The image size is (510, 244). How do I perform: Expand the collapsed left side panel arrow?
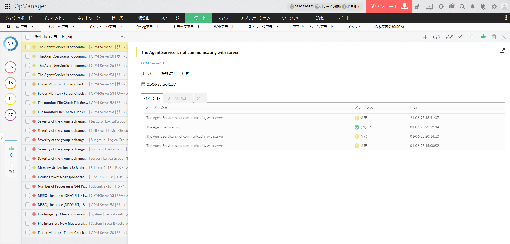[2, 138]
